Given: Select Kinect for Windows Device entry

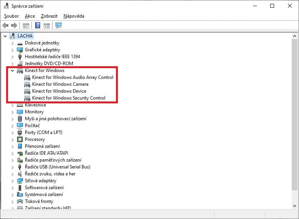Looking at the screenshot, I should [x=59, y=91].
